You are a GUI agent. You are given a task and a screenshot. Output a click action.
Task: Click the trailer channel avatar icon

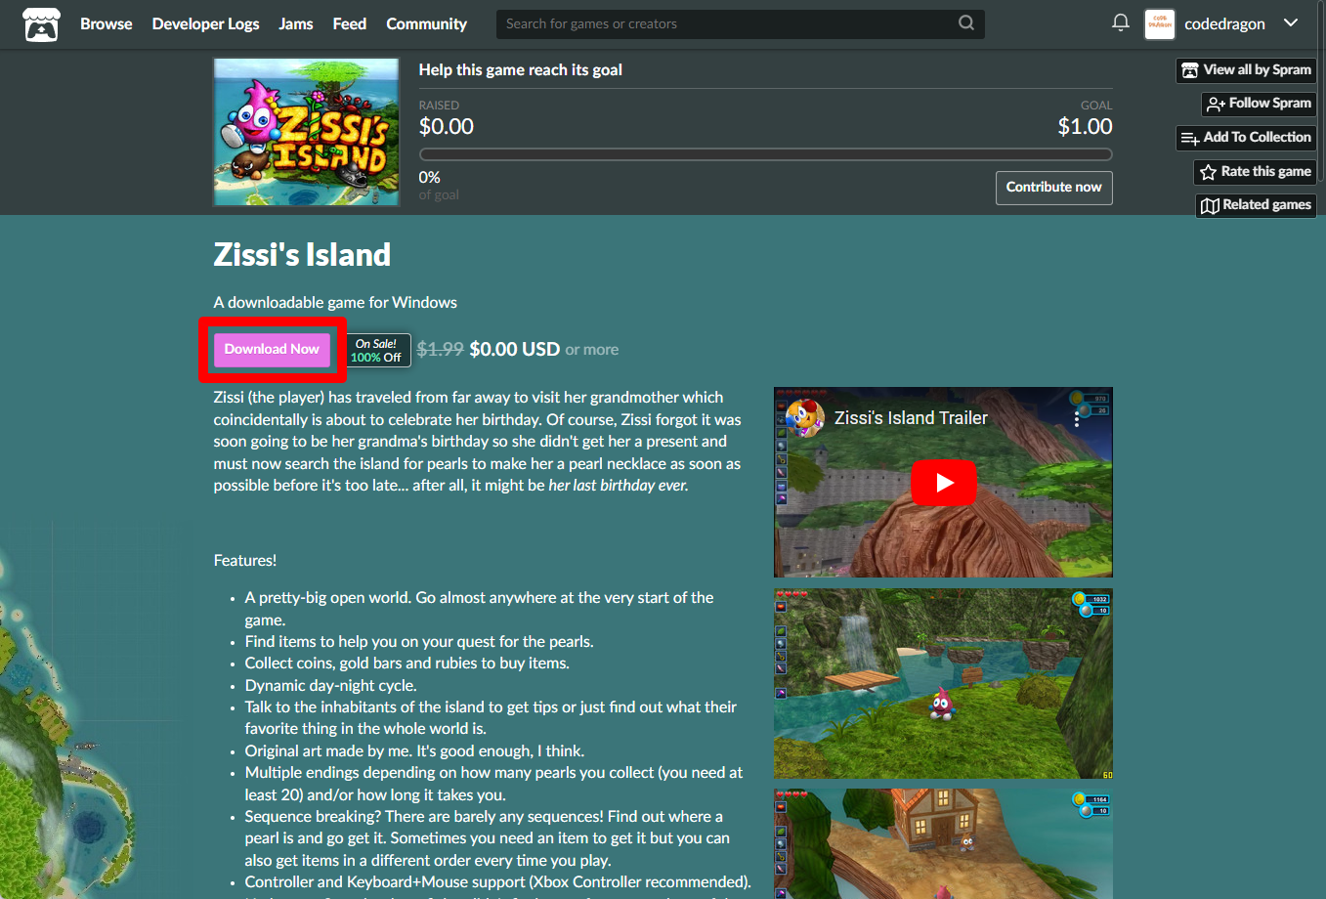pos(804,418)
